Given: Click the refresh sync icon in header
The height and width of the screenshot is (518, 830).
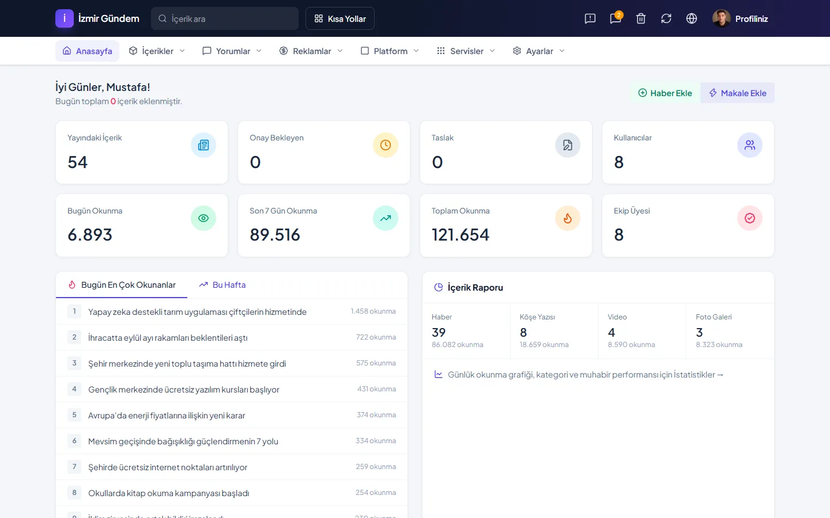Looking at the screenshot, I should tap(666, 18).
